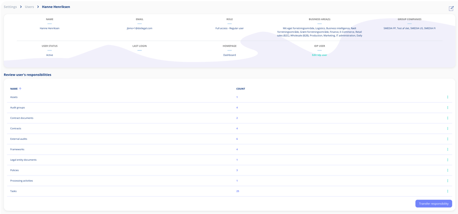Go to Users in the breadcrumb
Viewport: 458px width, 214px height.
30,6
